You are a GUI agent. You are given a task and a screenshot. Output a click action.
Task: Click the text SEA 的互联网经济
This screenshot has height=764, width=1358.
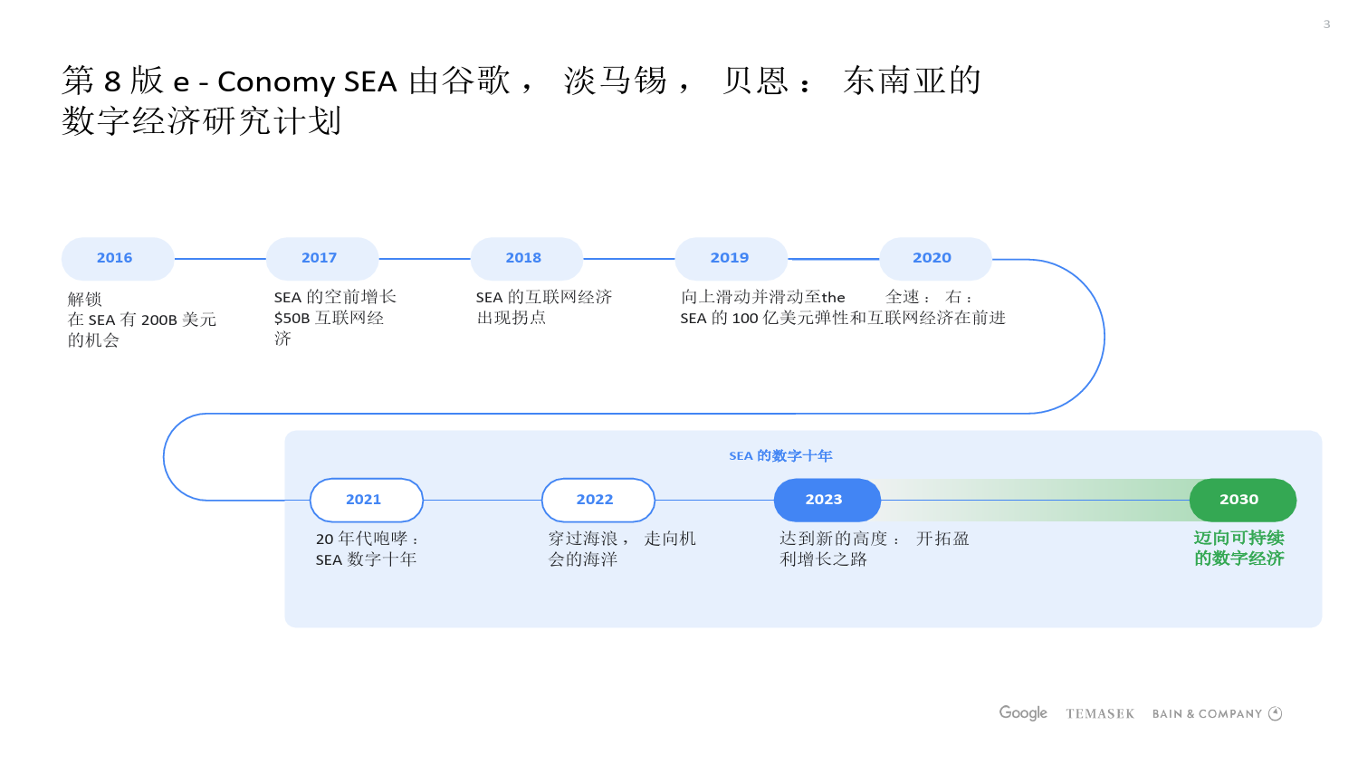coord(544,297)
